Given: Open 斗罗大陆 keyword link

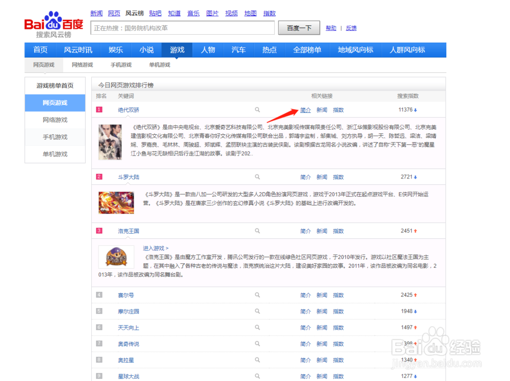Looking at the screenshot, I should click(129, 177).
